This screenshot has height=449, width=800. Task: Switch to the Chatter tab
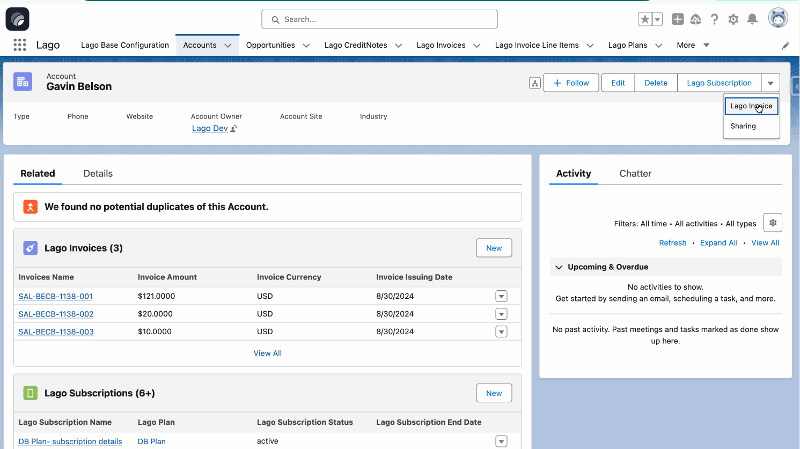[x=635, y=174]
